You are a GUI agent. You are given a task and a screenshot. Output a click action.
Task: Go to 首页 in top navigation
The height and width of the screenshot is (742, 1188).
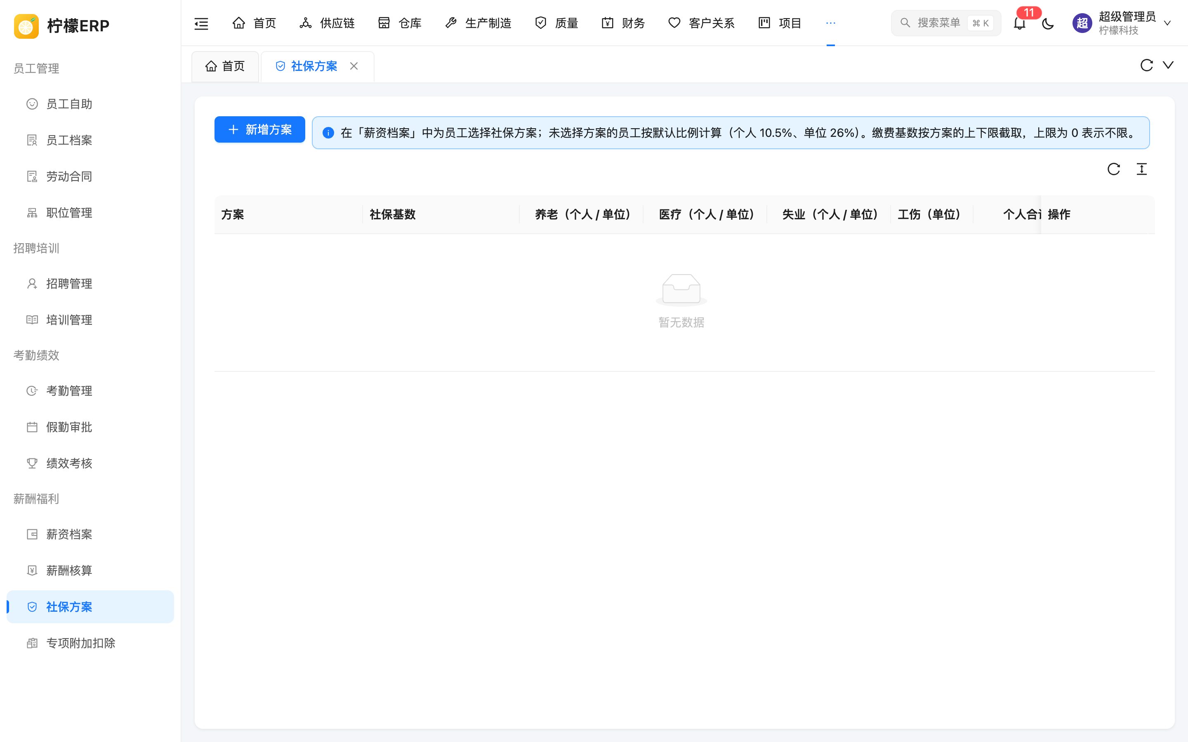254,23
